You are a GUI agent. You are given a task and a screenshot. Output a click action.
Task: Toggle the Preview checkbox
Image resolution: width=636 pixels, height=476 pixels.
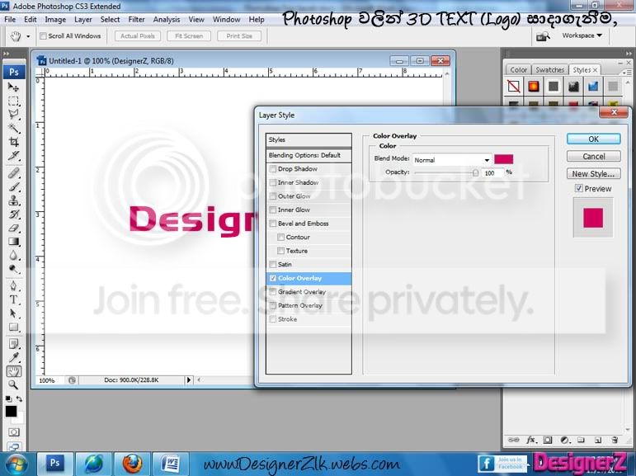[579, 188]
